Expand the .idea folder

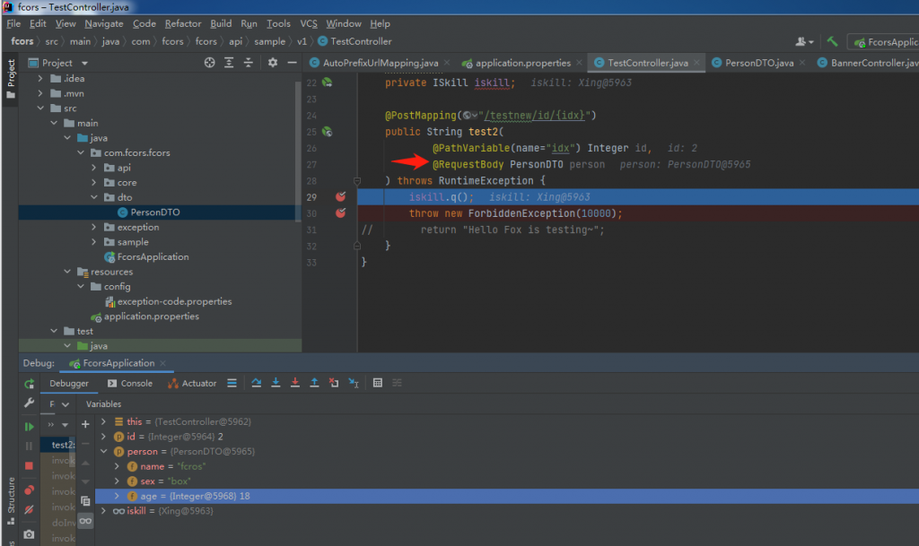39,78
